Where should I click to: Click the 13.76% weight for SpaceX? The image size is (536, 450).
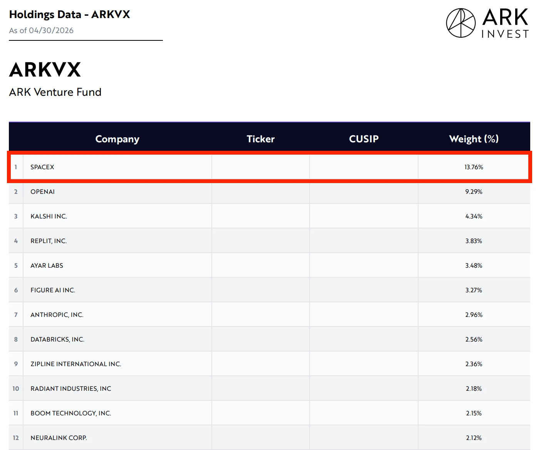pyautogui.click(x=474, y=167)
